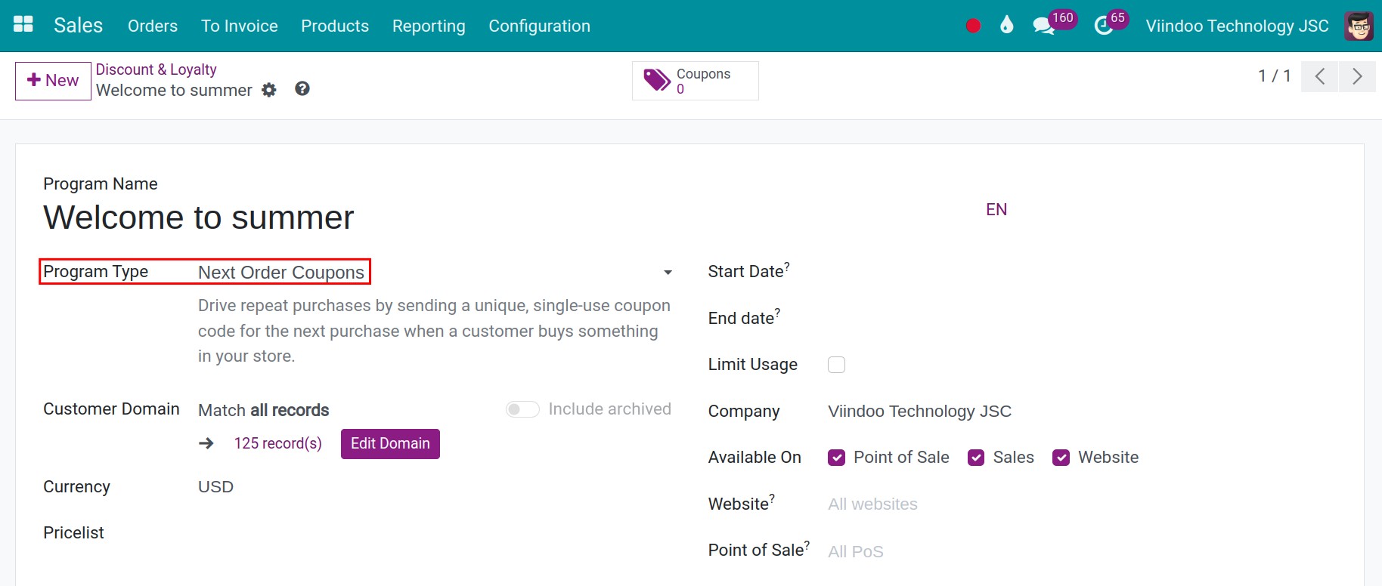Edit the Program Name field

coord(510,217)
